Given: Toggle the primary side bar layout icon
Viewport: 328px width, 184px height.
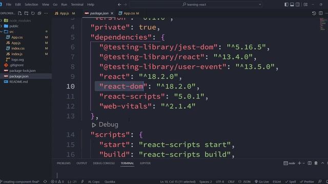Looking at the screenshot, I should pos(286,5).
